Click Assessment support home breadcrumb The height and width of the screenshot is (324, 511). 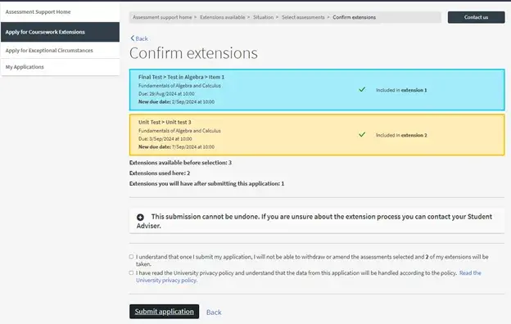(162, 17)
